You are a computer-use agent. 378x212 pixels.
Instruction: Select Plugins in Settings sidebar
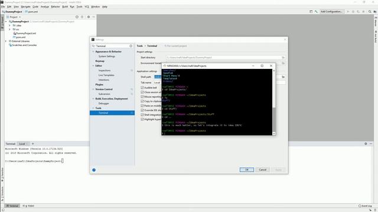pyautogui.click(x=99, y=85)
